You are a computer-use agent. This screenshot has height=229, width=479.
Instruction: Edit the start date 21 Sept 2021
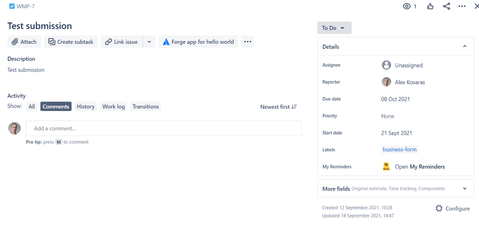pos(397,133)
